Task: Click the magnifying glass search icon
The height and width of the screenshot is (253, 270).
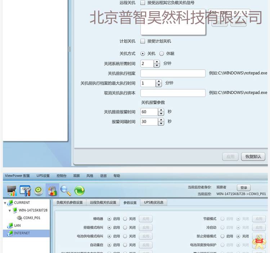Action: 66,191
